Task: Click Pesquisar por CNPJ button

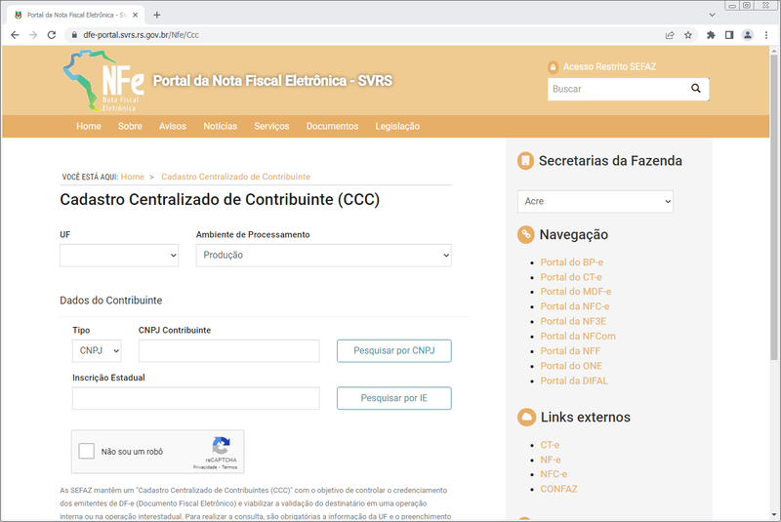Action: point(394,351)
